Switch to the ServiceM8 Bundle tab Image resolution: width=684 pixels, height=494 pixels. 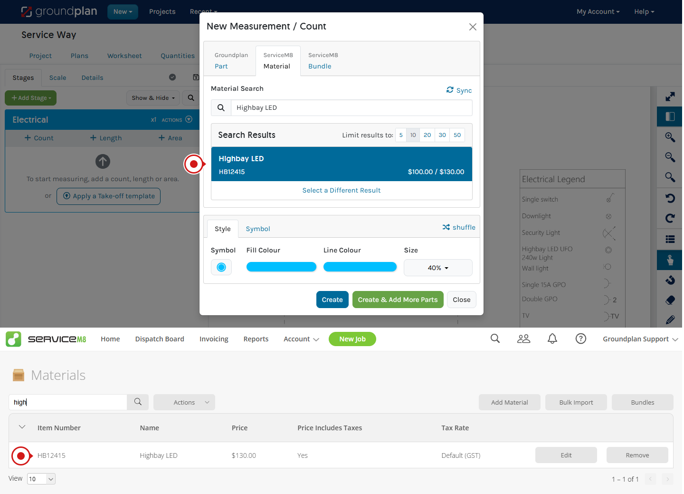tap(323, 61)
